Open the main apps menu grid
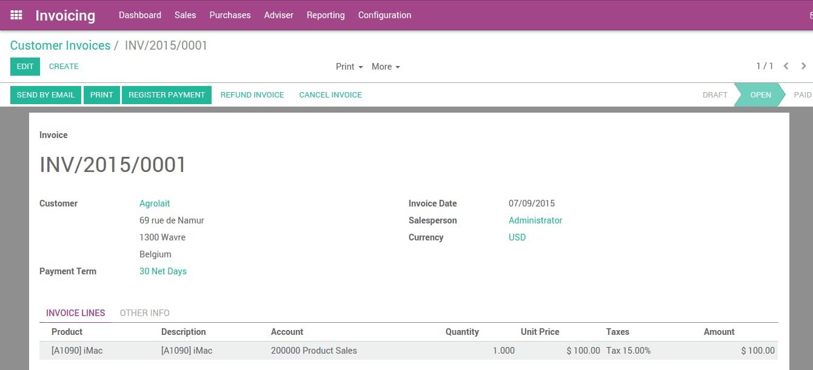 coord(16,15)
